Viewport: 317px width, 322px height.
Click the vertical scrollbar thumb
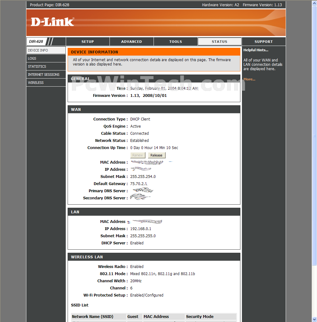tap(314, 135)
